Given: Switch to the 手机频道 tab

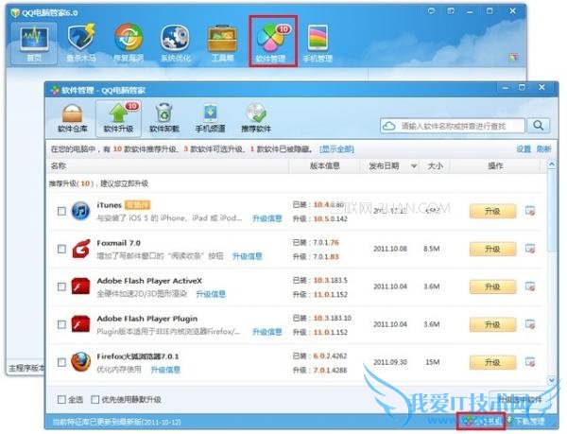Looking at the screenshot, I should click(x=210, y=118).
